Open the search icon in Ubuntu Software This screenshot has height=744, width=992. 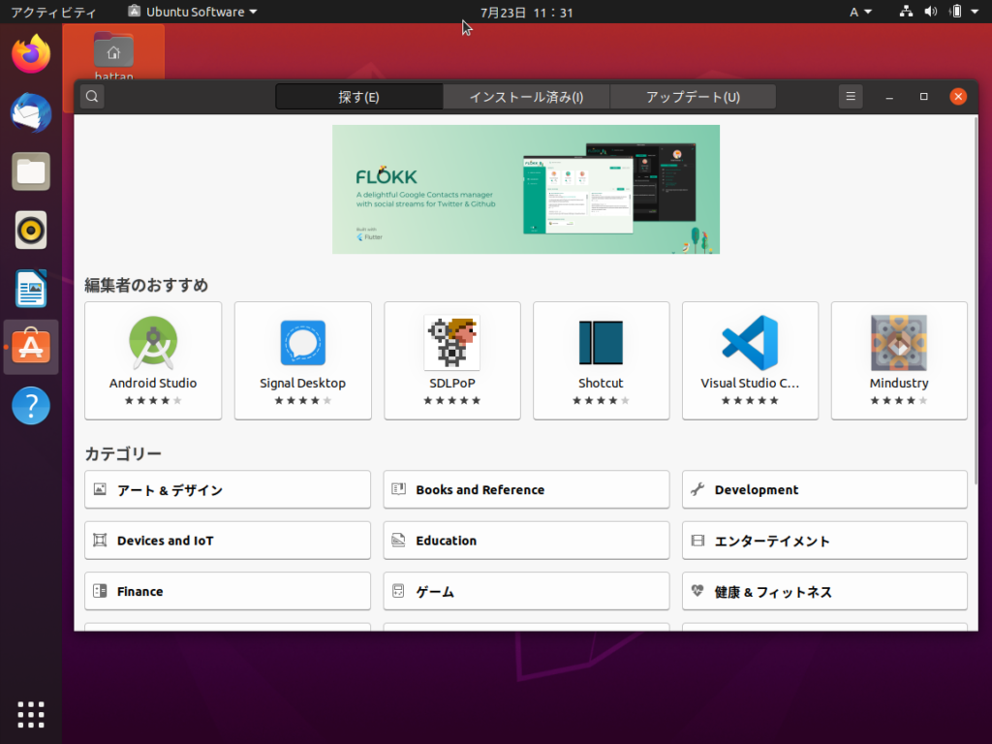click(92, 97)
